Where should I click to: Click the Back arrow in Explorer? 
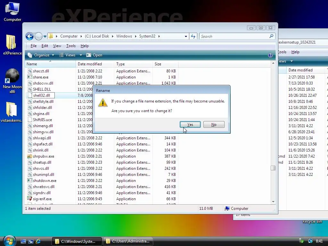pos(29,37)
